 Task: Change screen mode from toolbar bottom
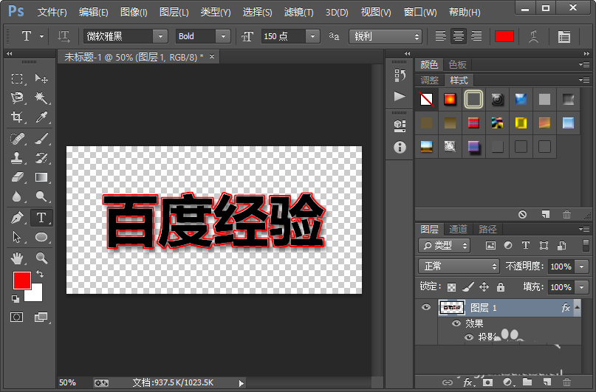[41, 317]
